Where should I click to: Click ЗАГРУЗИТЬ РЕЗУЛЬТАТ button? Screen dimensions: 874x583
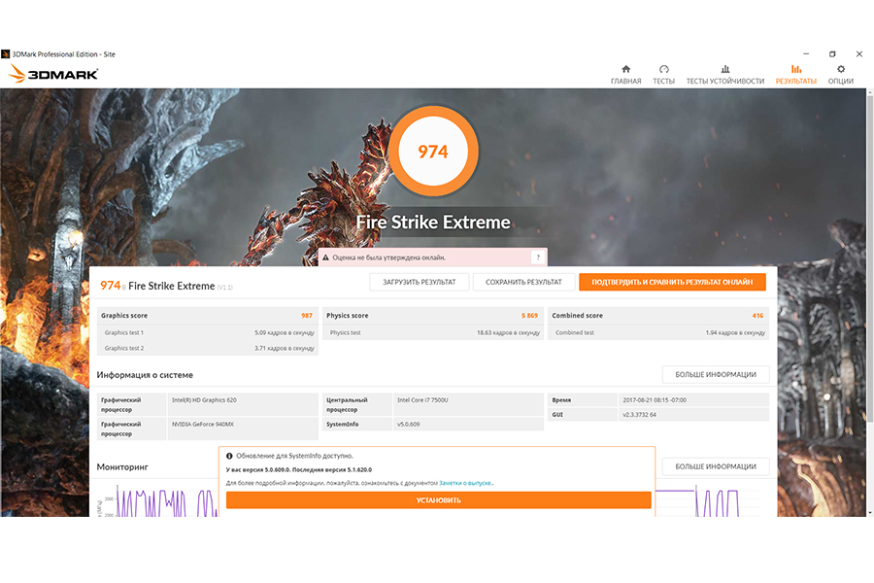tap(420, 283)
